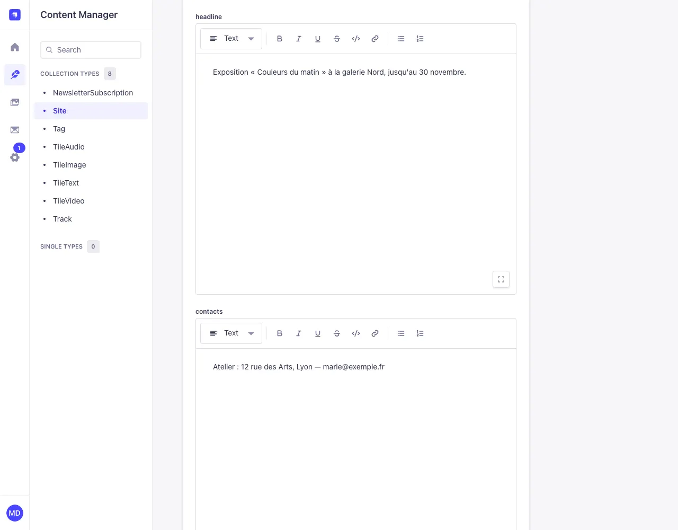This screenshot has width=678, height=530.
Task: Toggle underline in contacts editor
Action: click(x=318, y=333)
